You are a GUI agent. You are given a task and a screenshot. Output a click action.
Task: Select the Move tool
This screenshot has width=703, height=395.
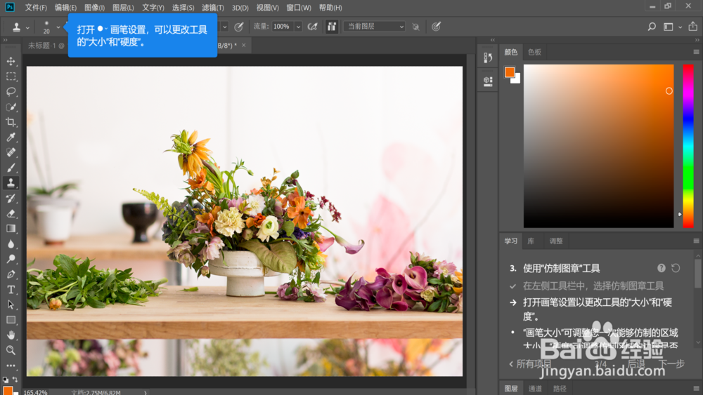click(11, 61)
